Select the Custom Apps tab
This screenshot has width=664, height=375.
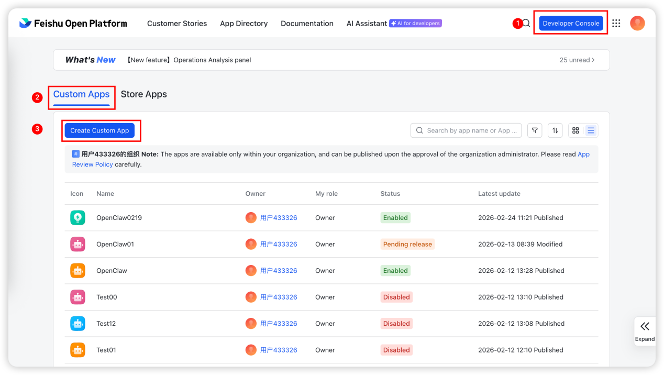pyautogui.click(x=81, y=94)
